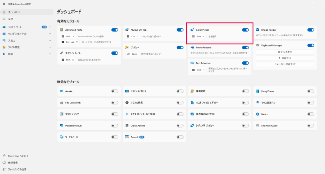The width and height of the screenshot is (325, 174).
Task: Click the マウス ジャンプ icon
Action: [62, 114]
